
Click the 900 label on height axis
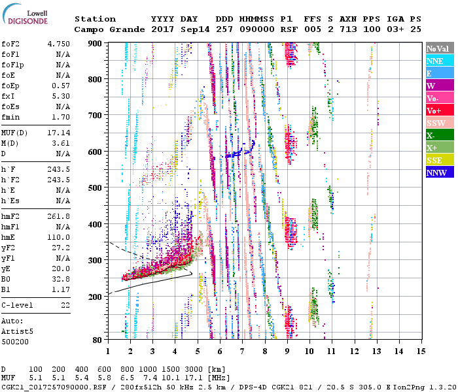tap(96, 43)
